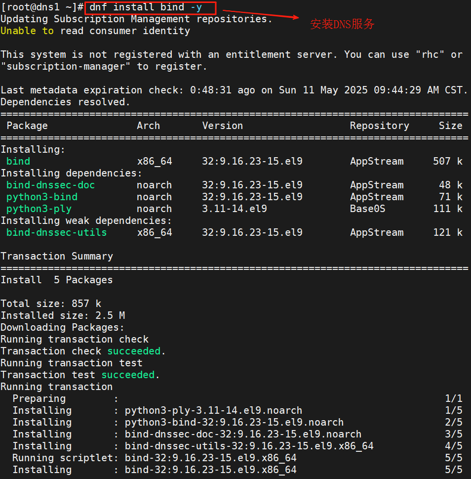The image size is (471, 479).
Task: Click 'AppStream' in the bind-dnssec-utils row
Action: [x=377, y=233]
